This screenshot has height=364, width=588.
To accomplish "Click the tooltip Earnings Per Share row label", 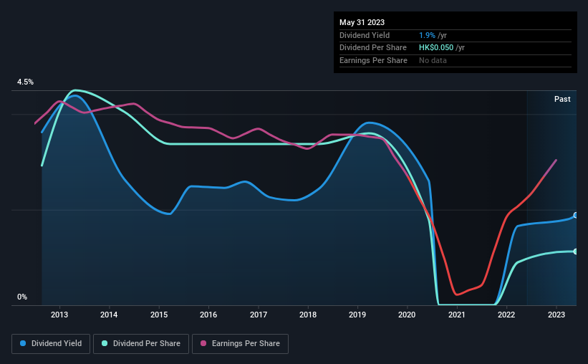I will point(374,60).
